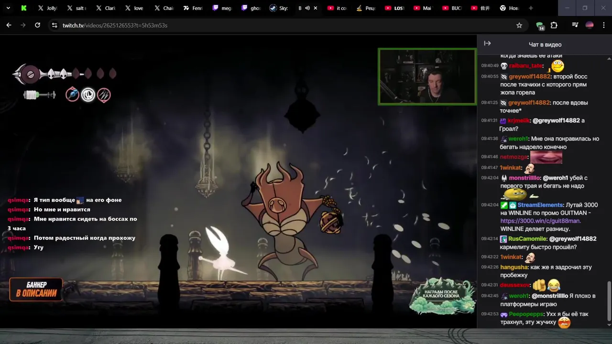Open the extension with badge 14
Screen dimensions: 612x344
(x=540, y=26)
